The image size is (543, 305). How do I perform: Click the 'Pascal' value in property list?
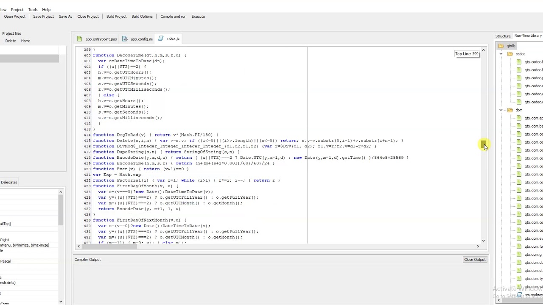tap(6, 261)
